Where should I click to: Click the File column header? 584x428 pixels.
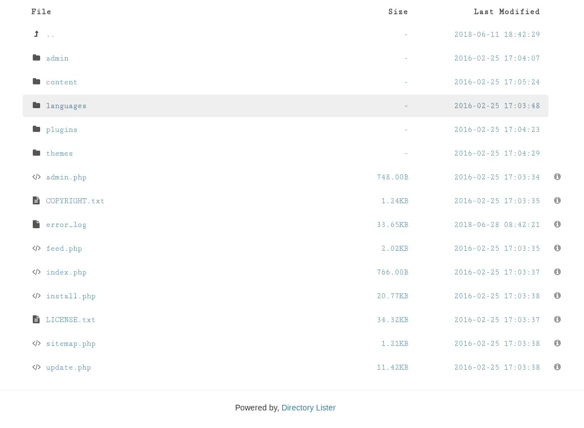(41, 12)
